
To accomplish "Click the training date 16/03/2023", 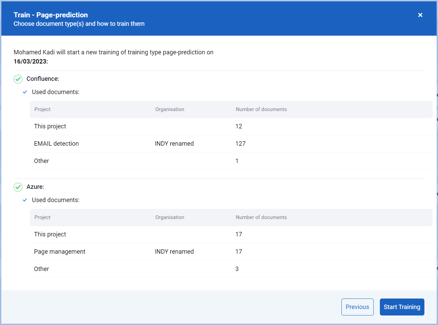I will [x=31, y=61].
